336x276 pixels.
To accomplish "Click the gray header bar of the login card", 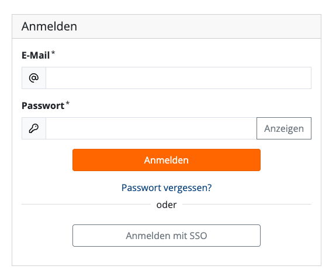I will (x=167, y=26).
